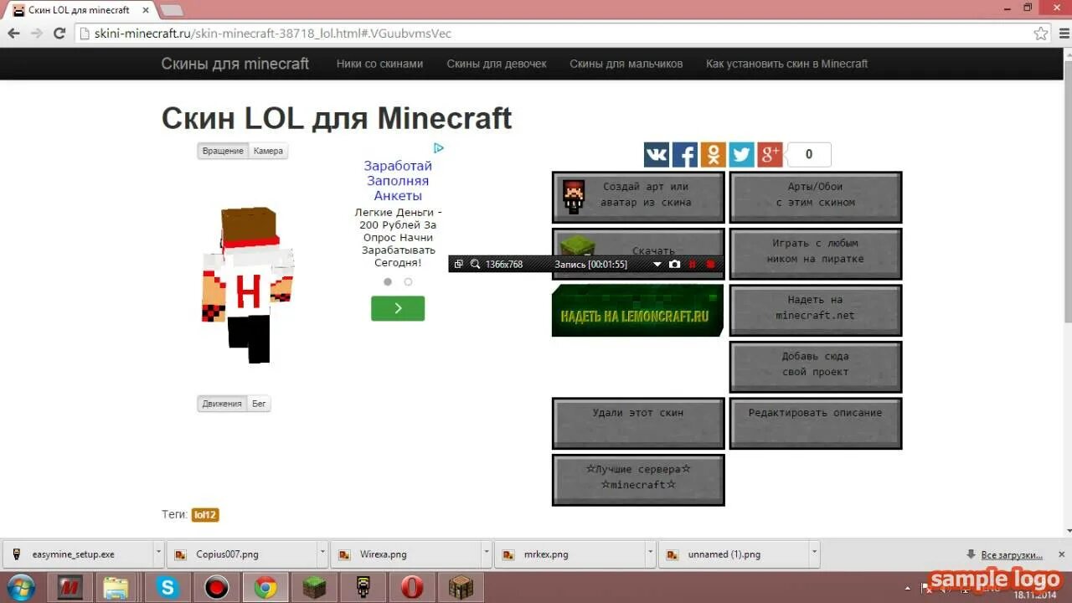This screenshot has height=603, width=1072.
Task: Share the skin on VK
Action: click(657, 155)
